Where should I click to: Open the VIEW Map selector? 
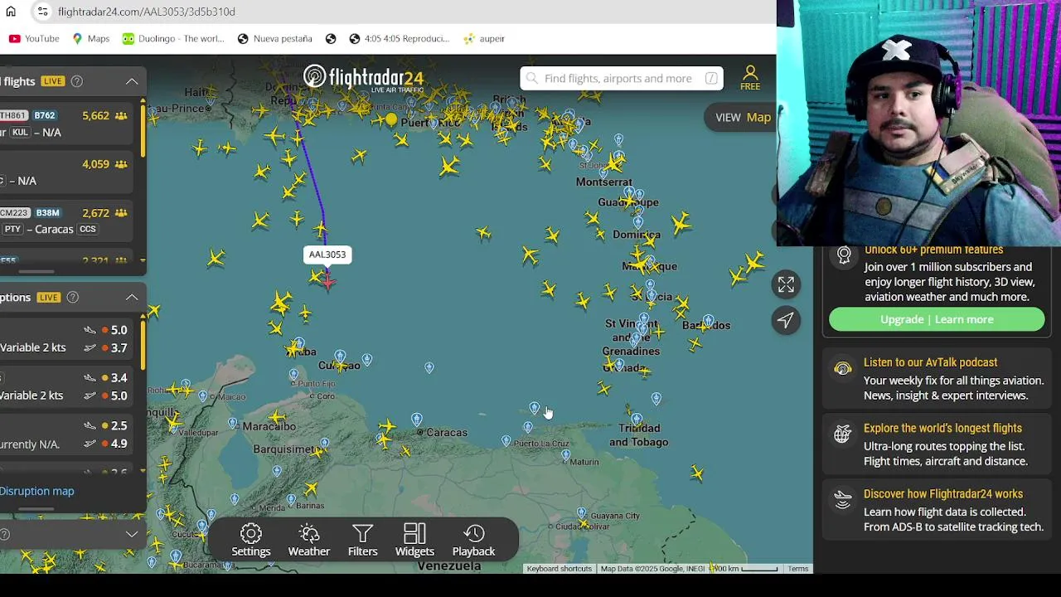pyautogui.click(x=743, y=117)
